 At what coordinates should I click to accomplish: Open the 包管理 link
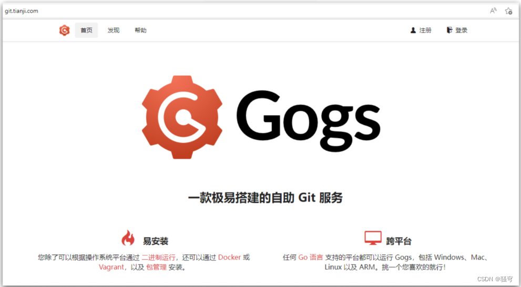[156, 267]
